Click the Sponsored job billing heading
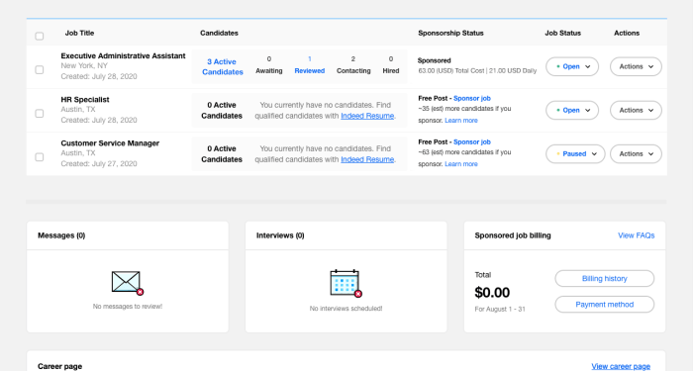 [x=513, y=235]
